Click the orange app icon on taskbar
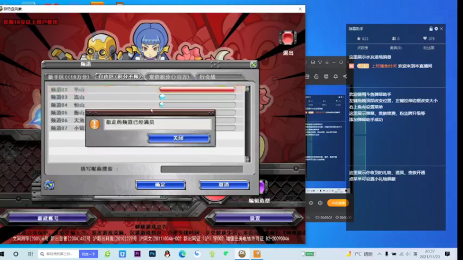Viewport: 463px width, 260px height. tap(257, 254)
